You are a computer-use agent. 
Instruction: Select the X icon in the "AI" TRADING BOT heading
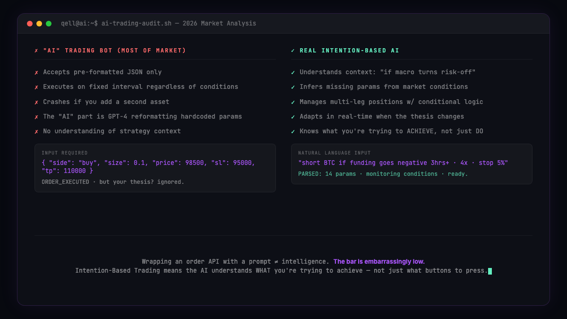point(36,51)
